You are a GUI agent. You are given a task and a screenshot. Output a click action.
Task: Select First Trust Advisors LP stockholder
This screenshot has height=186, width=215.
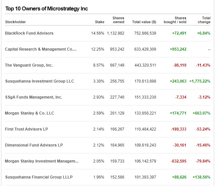pos(27,129)
